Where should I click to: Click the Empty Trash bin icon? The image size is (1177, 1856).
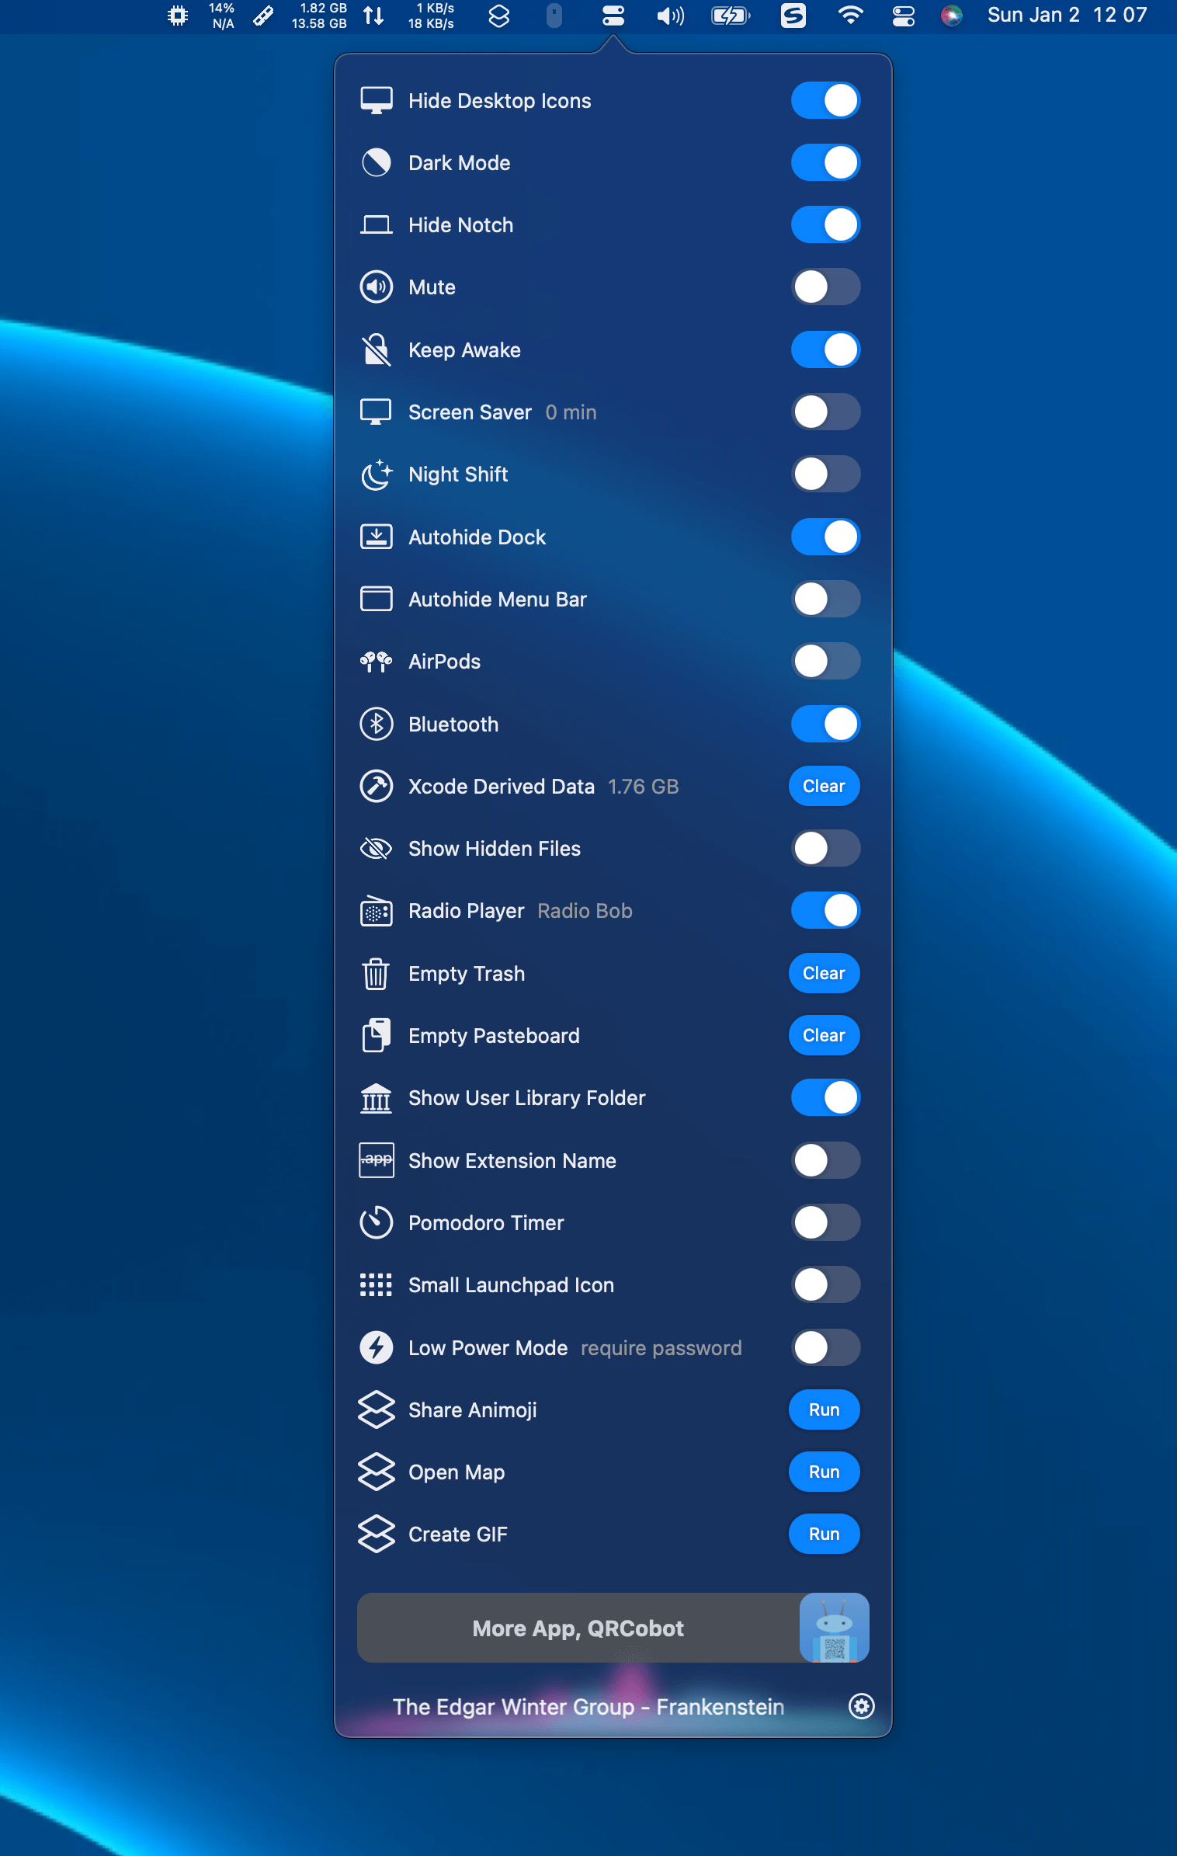[377, 974]
